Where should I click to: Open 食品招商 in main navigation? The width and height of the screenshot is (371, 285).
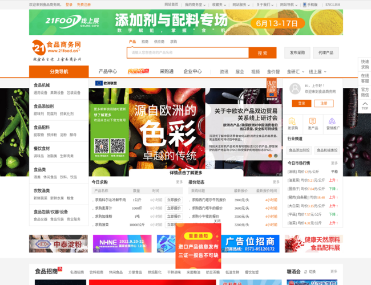click(x=138, y=71)
